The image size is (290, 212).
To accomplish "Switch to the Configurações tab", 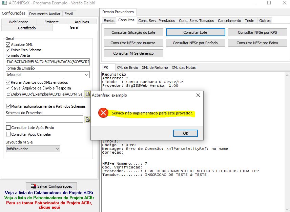I will [x=14, y=13].
